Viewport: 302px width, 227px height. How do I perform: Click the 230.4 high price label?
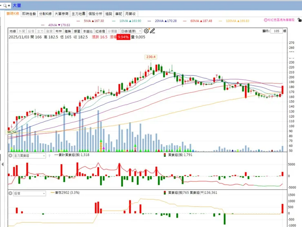(x=151, y=57)
